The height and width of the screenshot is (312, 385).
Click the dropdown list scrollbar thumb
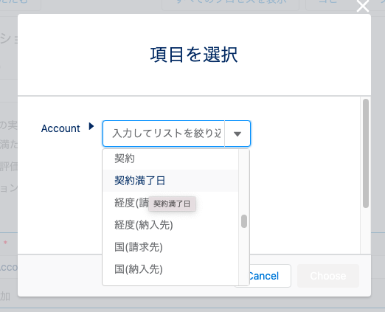point(244,221)
